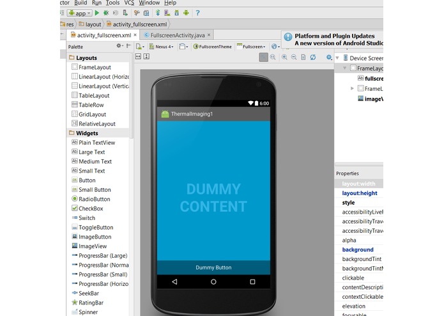Open the locale globe dropdown
This screenshot has height=316, width=444.
tap(275, 47)
